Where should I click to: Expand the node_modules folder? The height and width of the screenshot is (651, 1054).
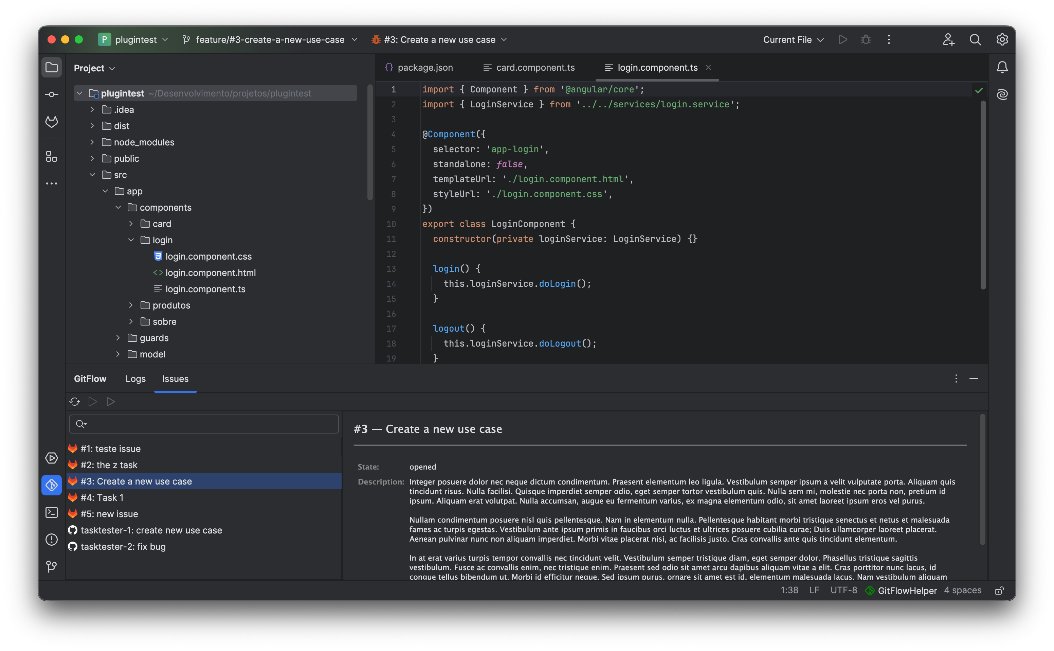click(92, 142)
